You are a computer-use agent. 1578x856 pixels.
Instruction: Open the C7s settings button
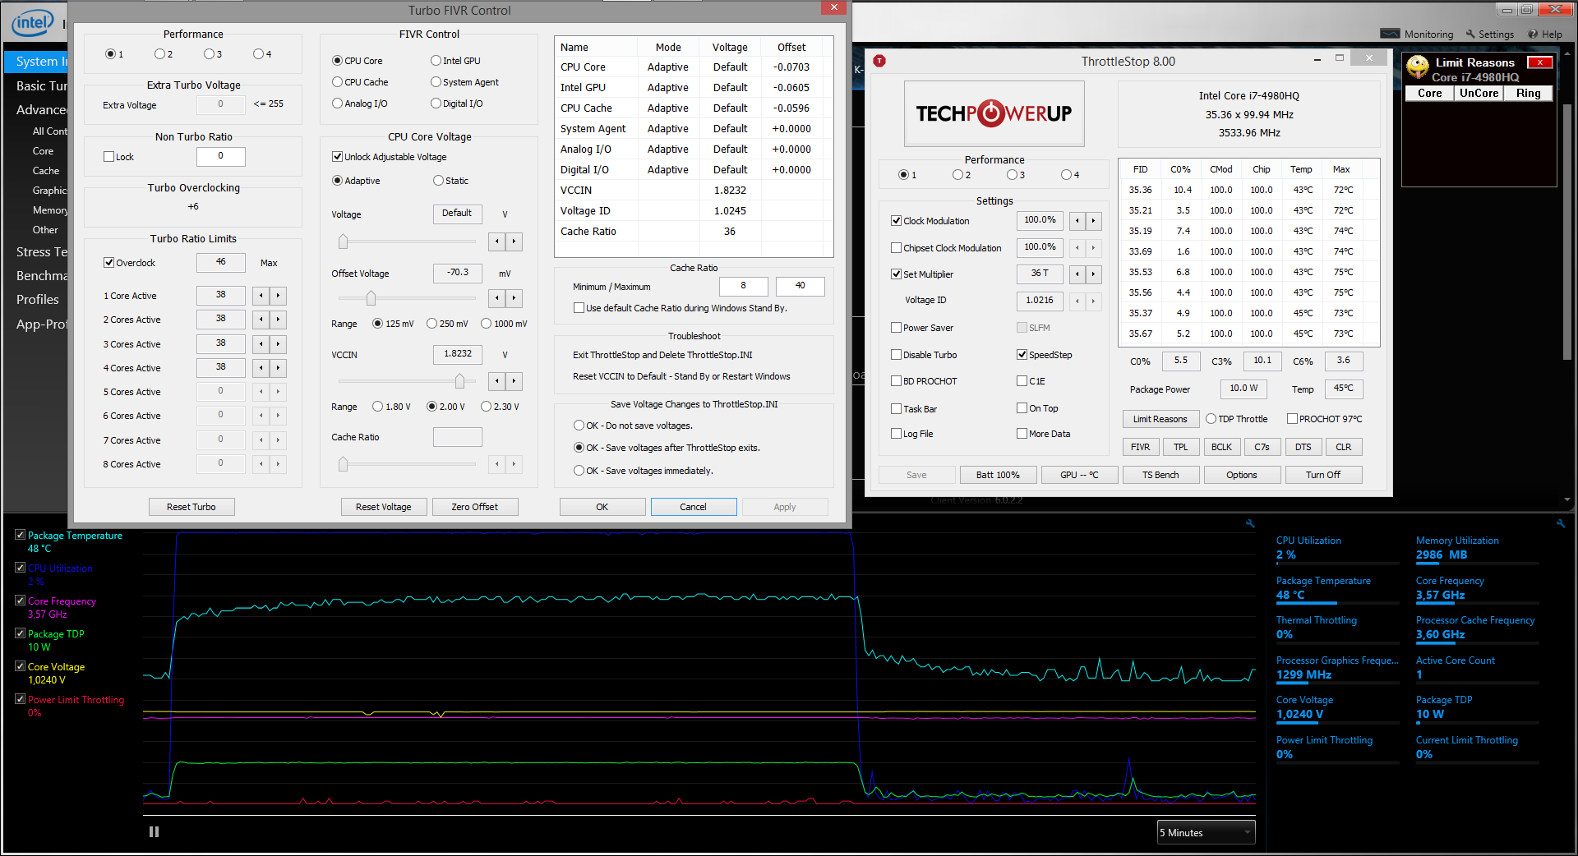[1262, 447]
